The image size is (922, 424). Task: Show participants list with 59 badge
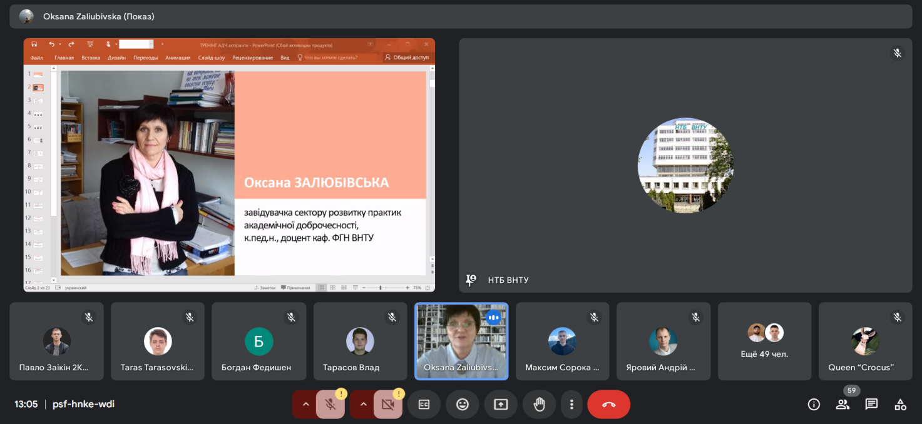pos(843,404)
